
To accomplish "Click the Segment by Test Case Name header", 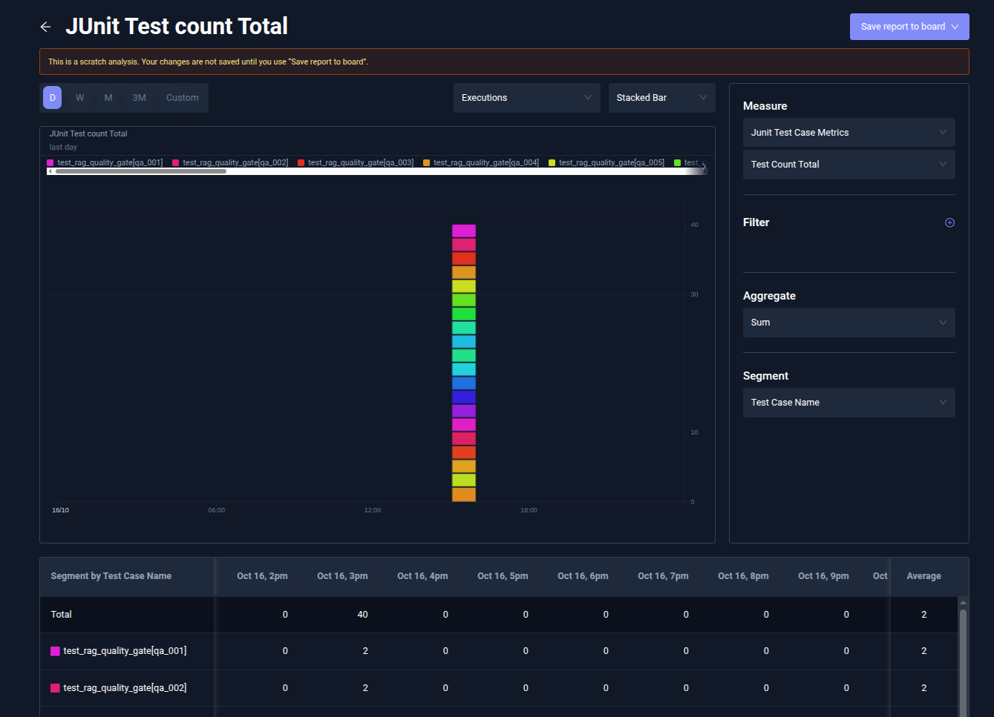I will click(111, 576).
